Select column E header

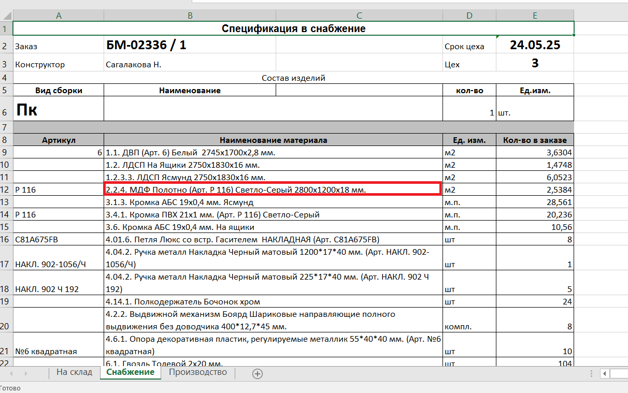click(x=535, y=16)
